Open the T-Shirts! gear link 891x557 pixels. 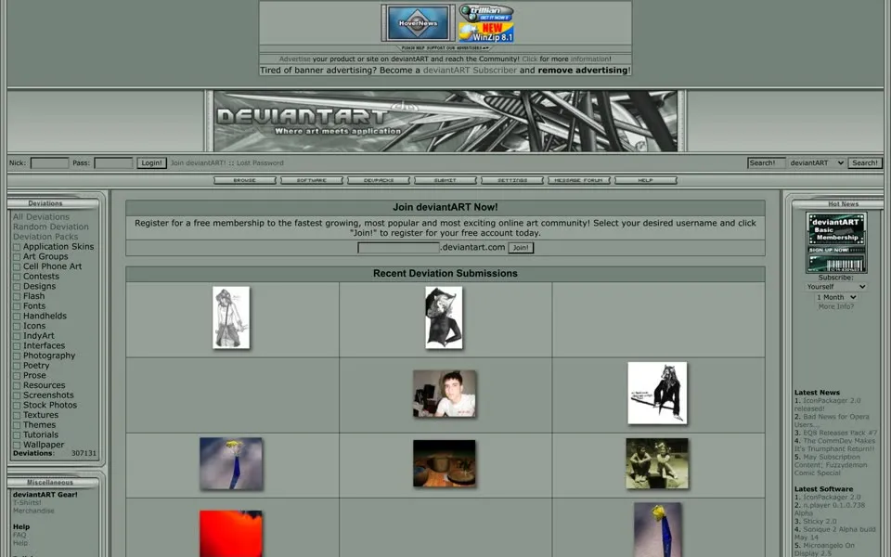(x=27, y=503)
